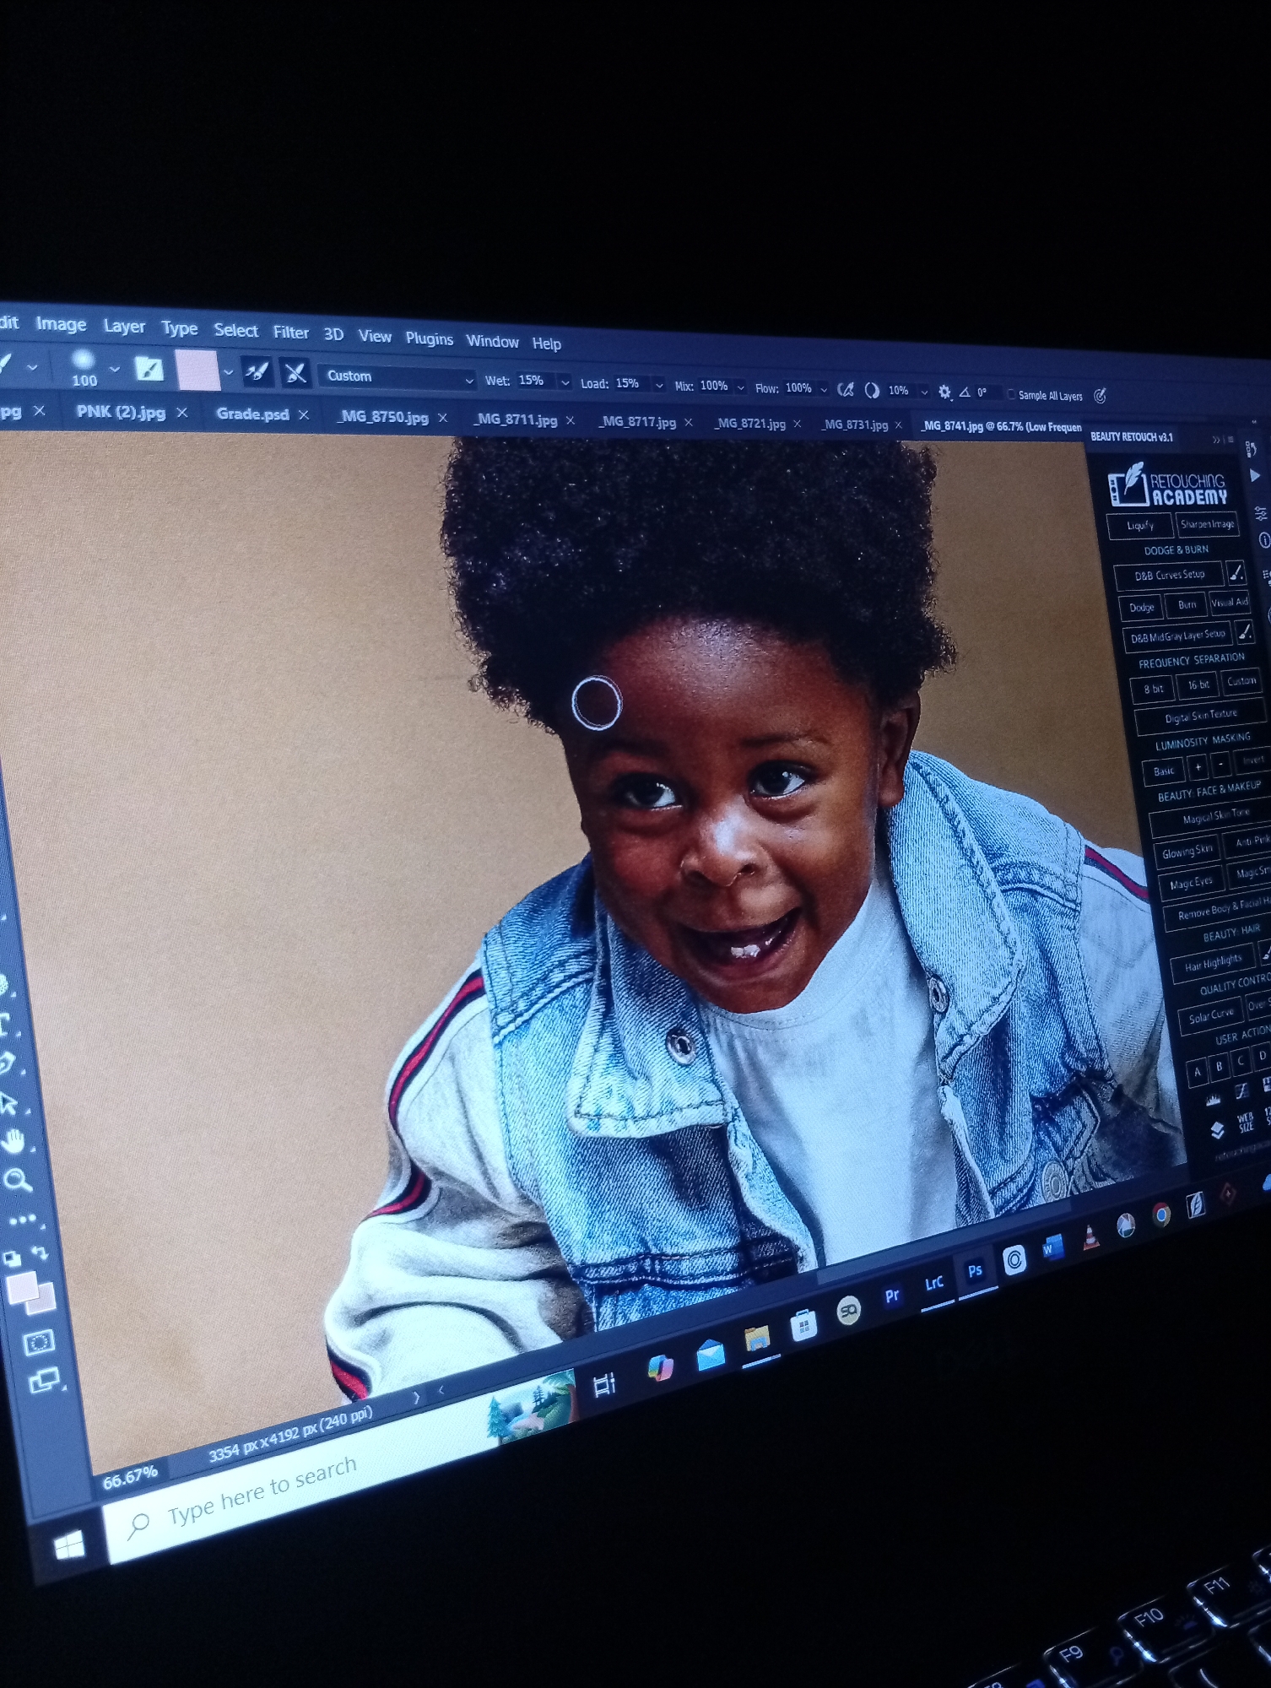This screenshot has height=1688, width=1271.
Task: Click the Basic luminosity masking button
Action: (1164, 771)
